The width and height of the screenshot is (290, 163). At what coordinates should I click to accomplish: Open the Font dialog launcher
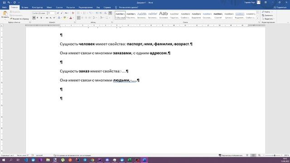click(x=74, y=22)
